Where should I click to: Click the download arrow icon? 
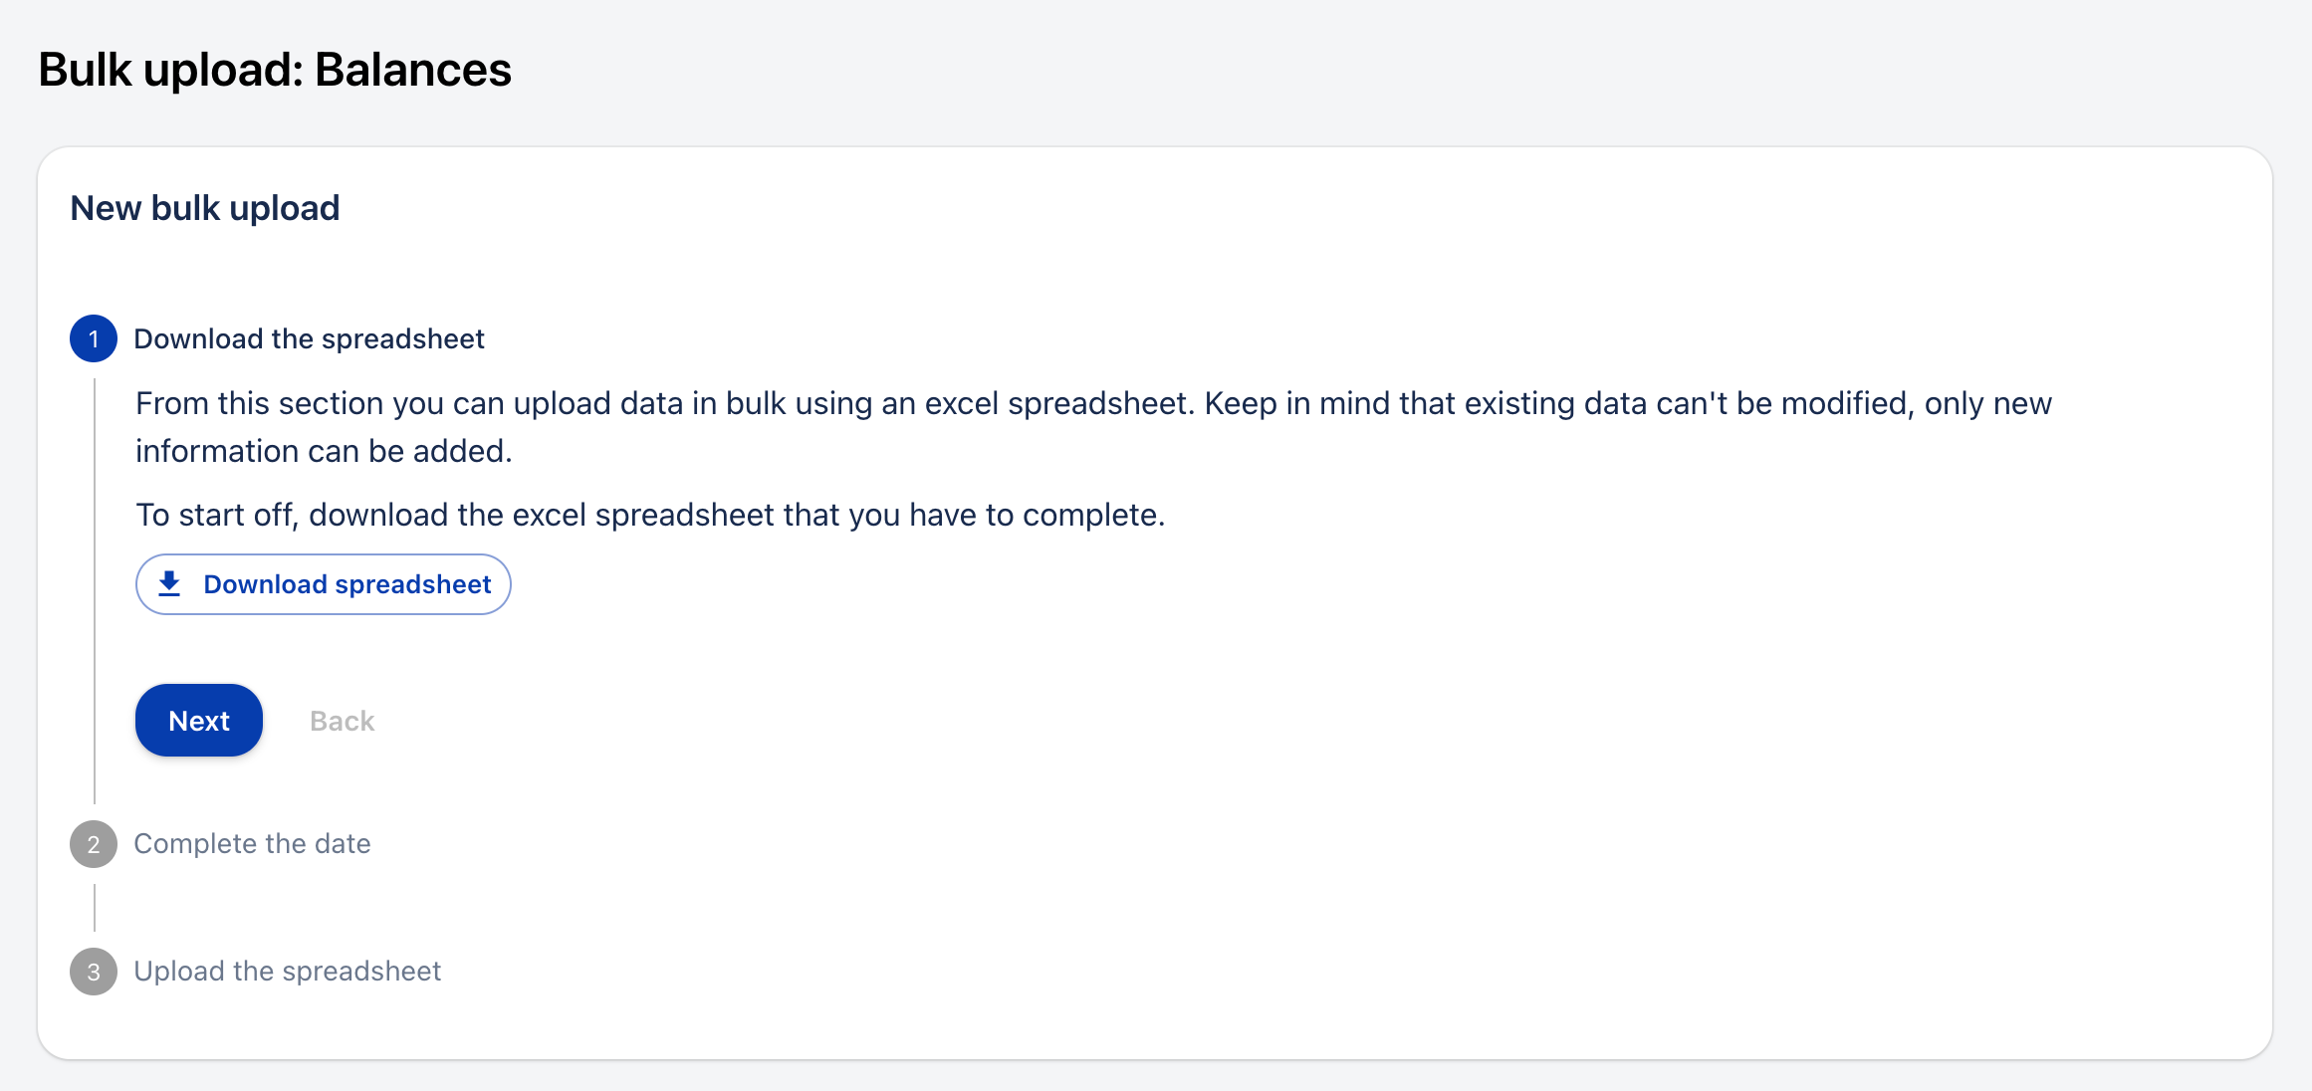[170, 584]
